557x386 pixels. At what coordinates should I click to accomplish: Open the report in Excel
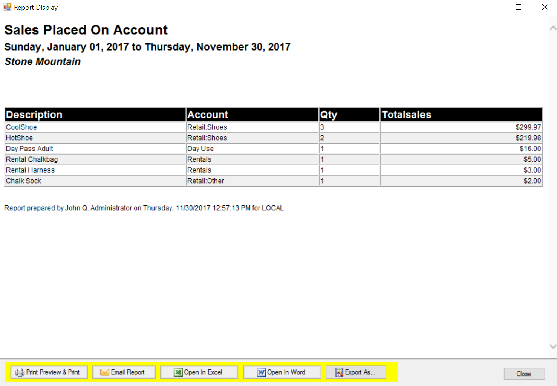pos(199,372)
